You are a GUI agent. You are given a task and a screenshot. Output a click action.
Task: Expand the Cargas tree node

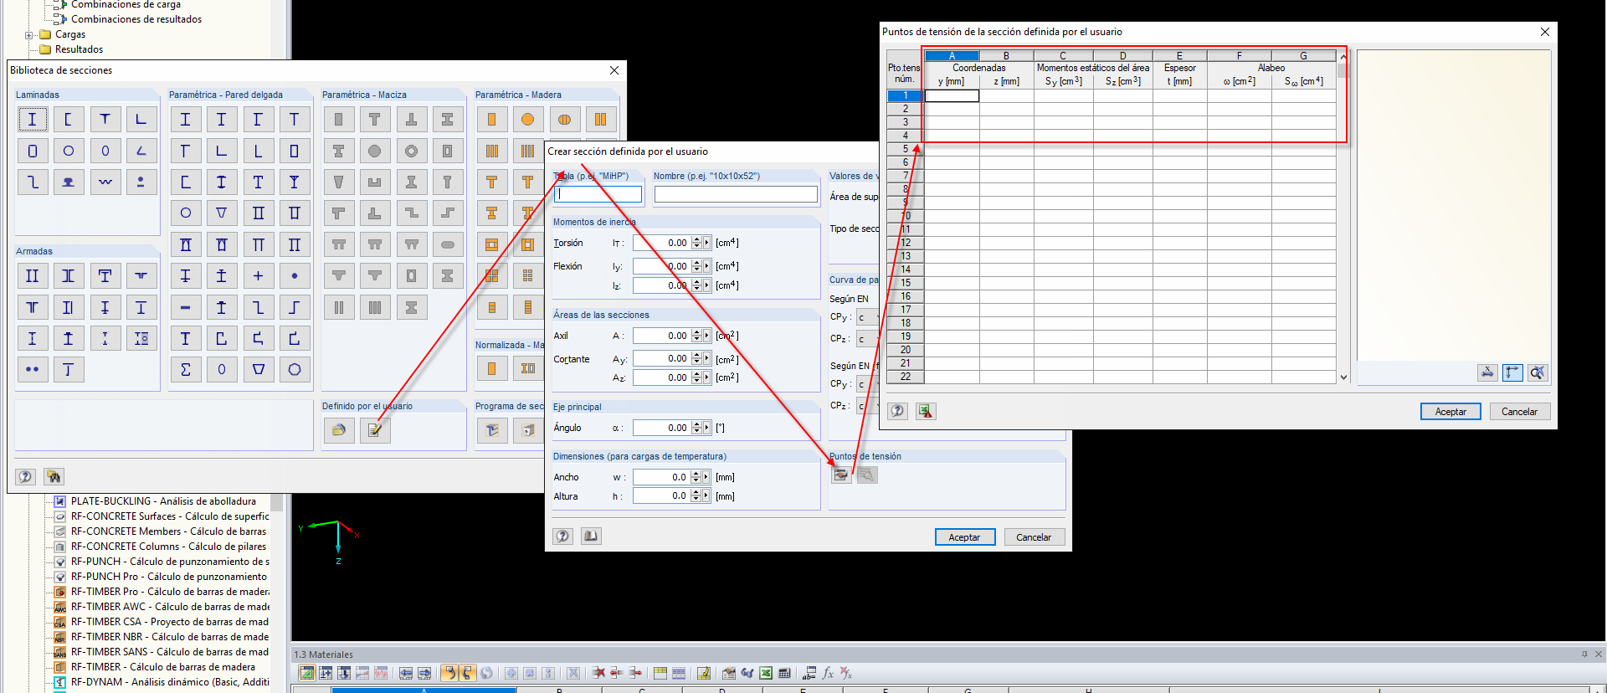click(28, 35)
